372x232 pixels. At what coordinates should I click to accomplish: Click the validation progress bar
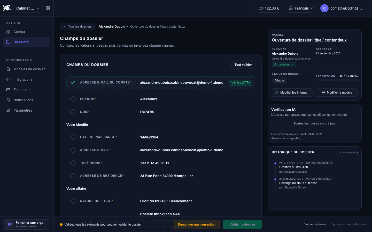(x=337, y=80)
